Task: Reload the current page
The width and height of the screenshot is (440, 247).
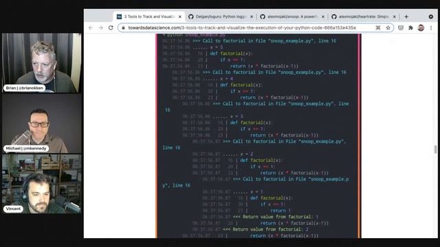Action: 111,27
